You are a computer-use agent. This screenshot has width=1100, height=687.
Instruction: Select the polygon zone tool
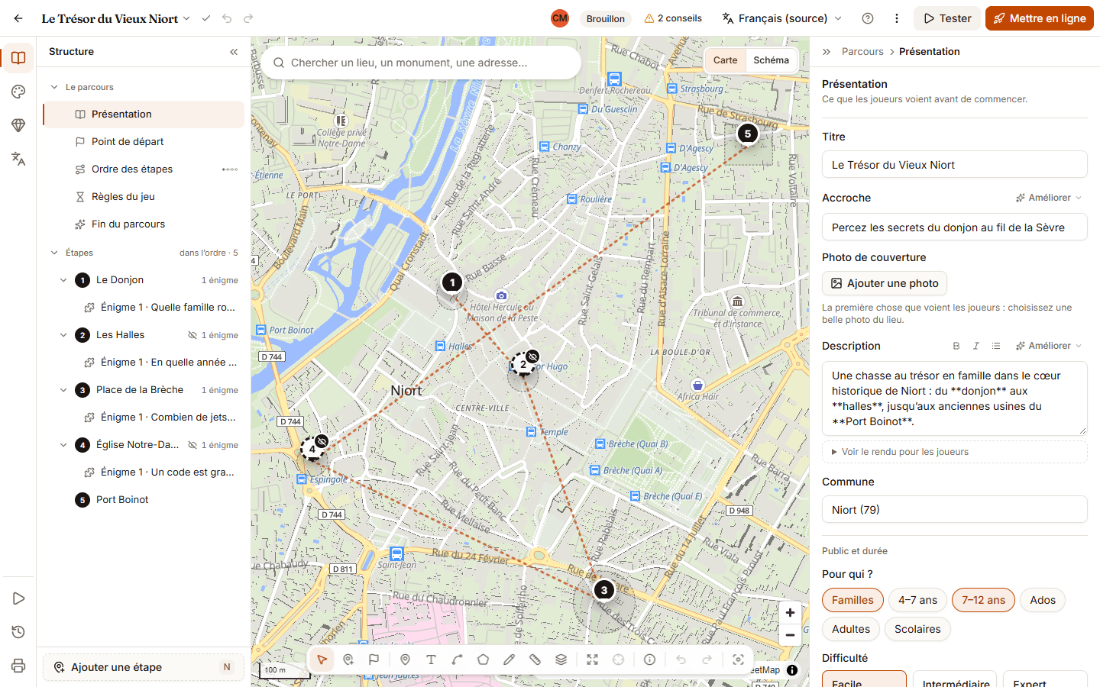[484, 660]
